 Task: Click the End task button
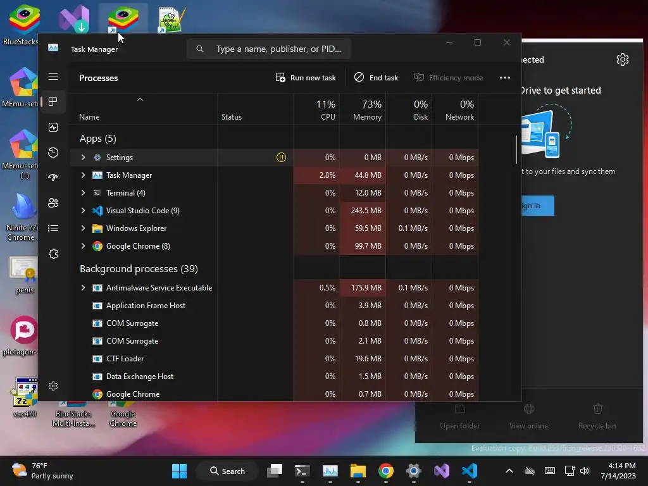[376, 78]
